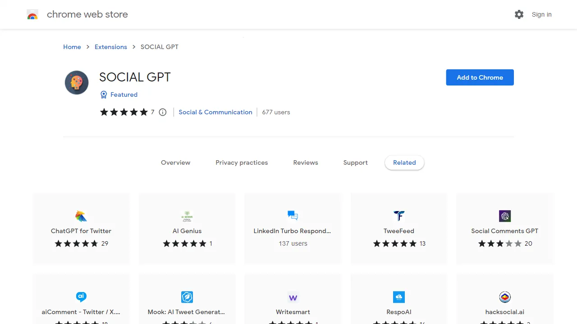Click TweeFeed star rating

[x=395, y=243]
